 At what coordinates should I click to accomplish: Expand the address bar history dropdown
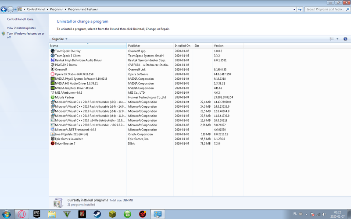coord(294,9)
